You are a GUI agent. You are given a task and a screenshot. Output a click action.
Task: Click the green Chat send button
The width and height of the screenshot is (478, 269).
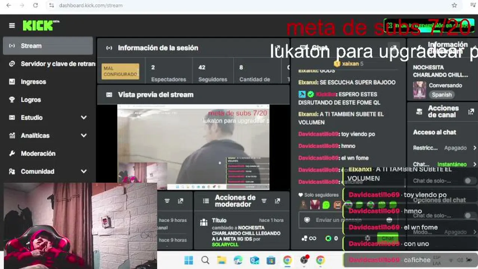click(387, 238)
